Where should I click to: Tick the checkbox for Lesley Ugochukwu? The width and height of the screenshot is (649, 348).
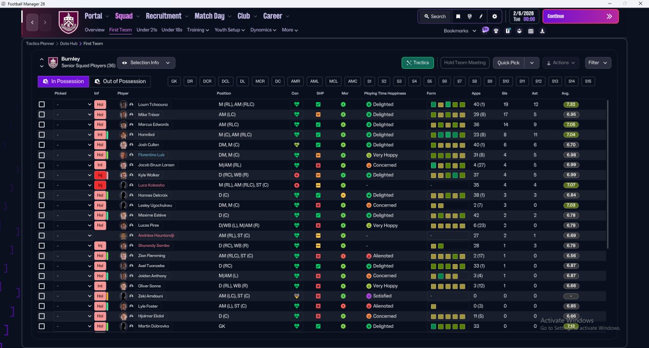[42, 205]
